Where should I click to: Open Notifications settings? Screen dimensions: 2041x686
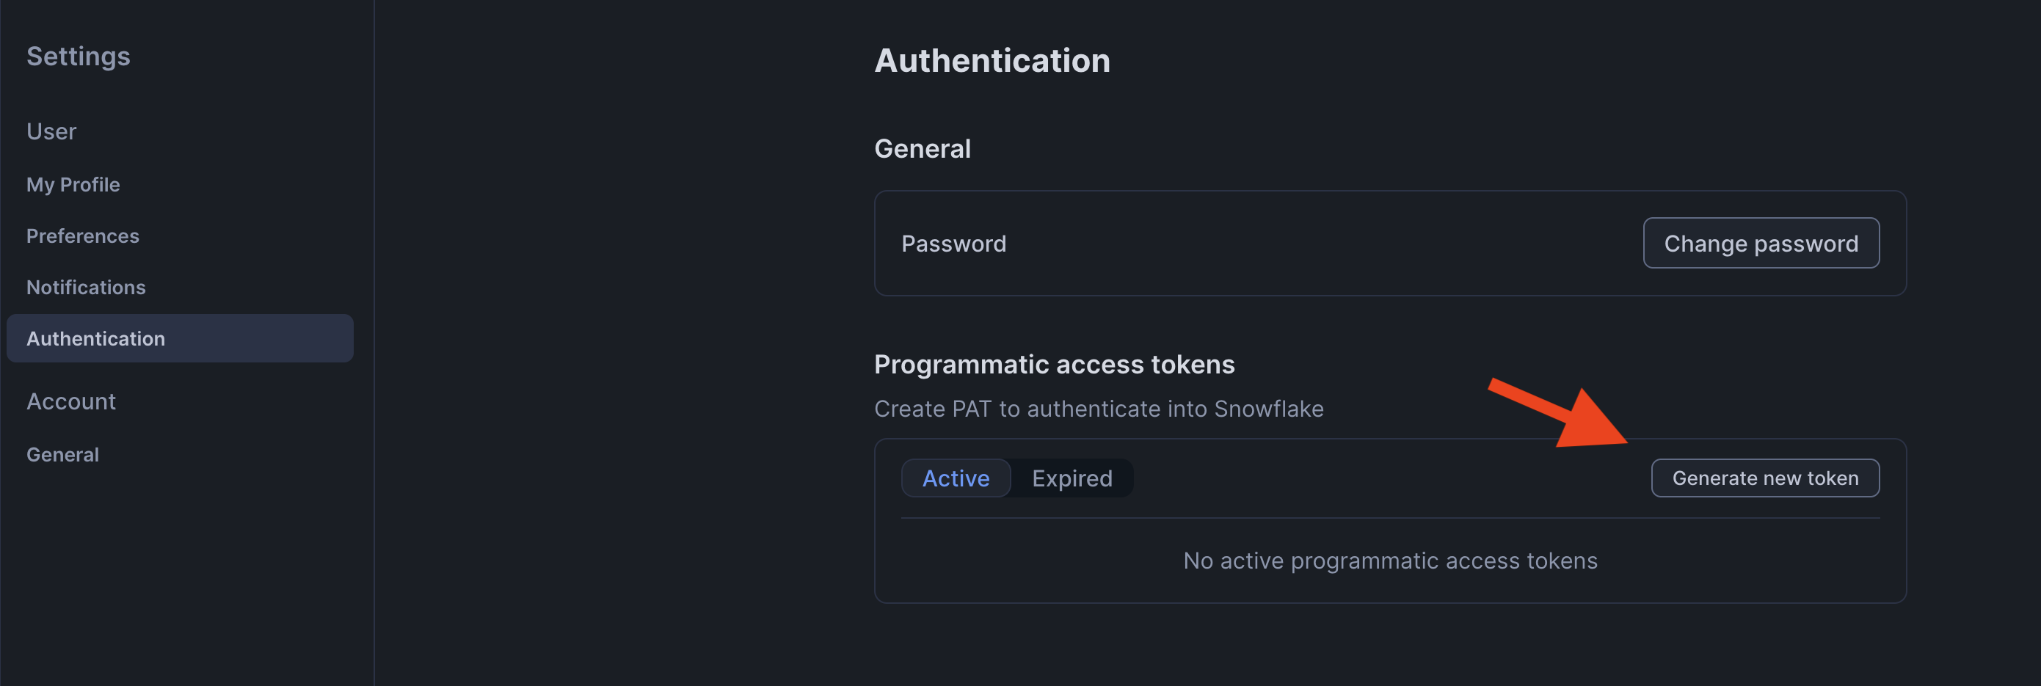[x=86, y=287]
